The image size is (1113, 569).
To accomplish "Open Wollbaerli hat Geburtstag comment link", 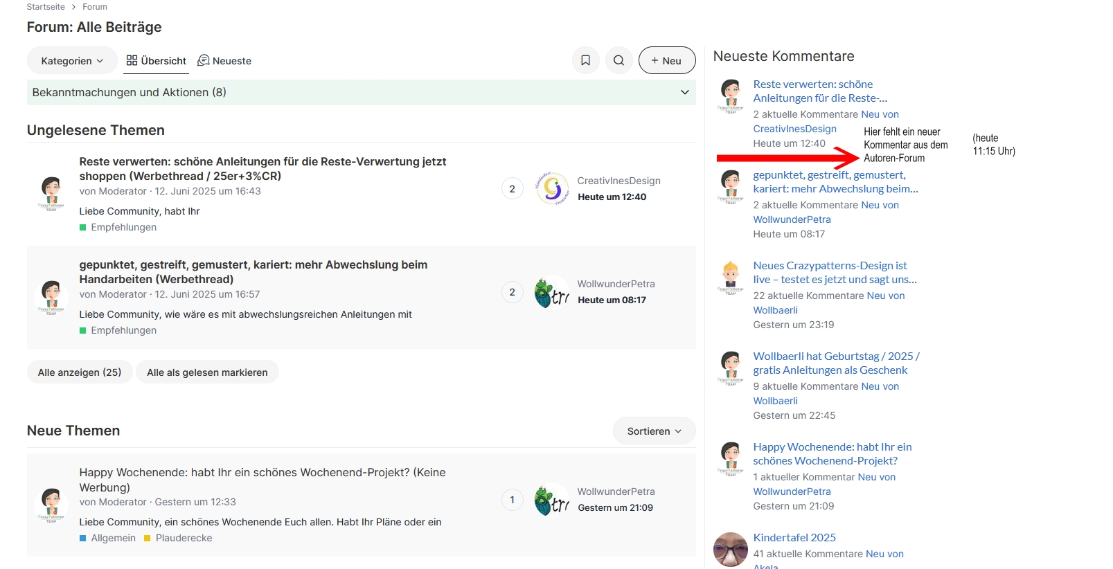I will [835, 363].
